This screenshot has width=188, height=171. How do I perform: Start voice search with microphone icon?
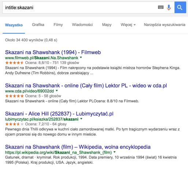coord(169,7)
